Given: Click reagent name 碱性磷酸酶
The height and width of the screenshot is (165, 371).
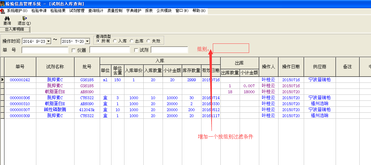Looking at the screenshot, I should click(55, 110).
